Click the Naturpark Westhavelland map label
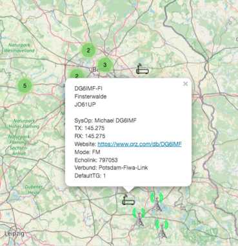Image resolution: width=238 pixels, height=246 pixels. [19, 48]
